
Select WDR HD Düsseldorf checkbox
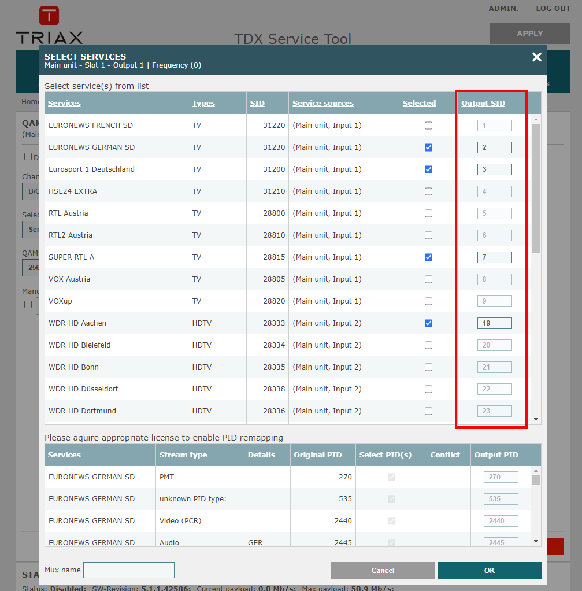click(x=428, y=389)
